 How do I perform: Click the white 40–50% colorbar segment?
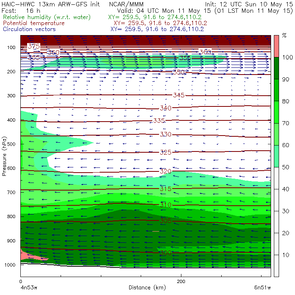pyautogui.click(x=276, y=178)
